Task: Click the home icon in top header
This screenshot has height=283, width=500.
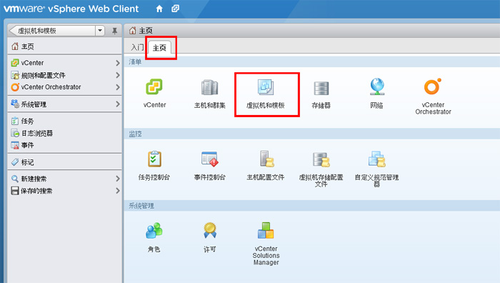Action: click(159, 9)
